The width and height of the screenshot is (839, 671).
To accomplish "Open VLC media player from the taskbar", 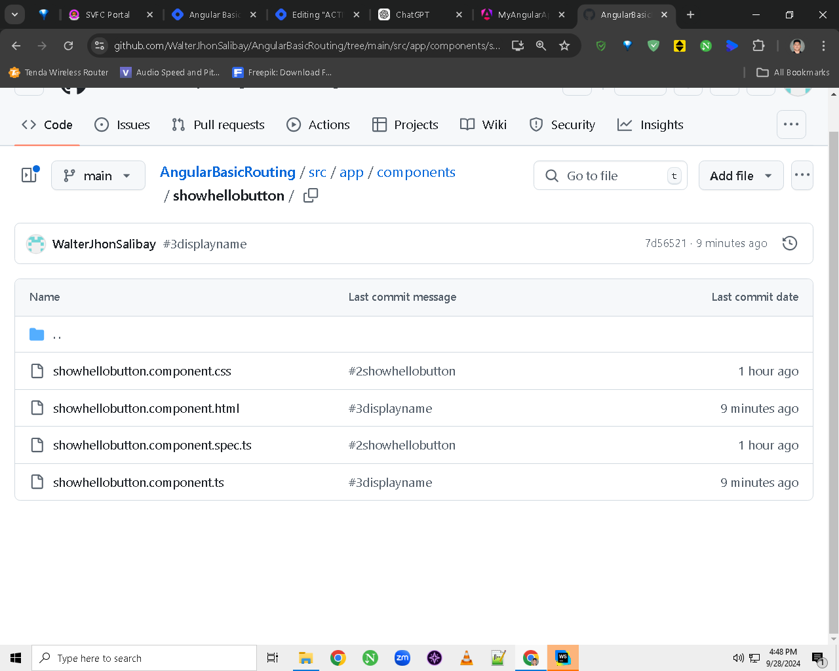I will coord(467,658).
